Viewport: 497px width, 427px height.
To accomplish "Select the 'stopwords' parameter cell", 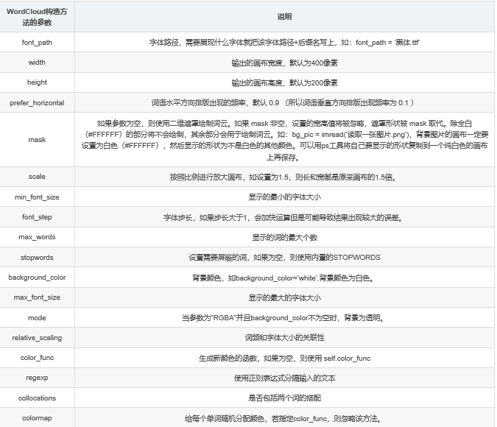I will tap(37, 258).
